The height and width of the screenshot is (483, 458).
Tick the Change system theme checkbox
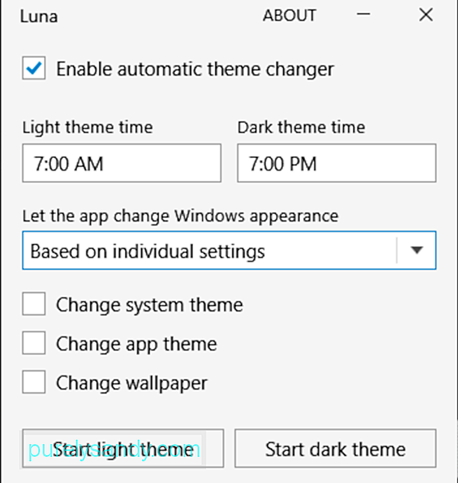coord(34,304)
